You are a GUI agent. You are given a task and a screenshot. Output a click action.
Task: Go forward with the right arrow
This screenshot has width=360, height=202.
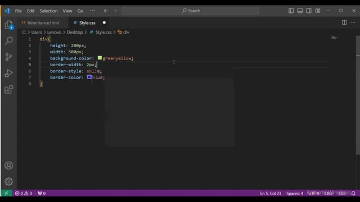pos(115,11)
